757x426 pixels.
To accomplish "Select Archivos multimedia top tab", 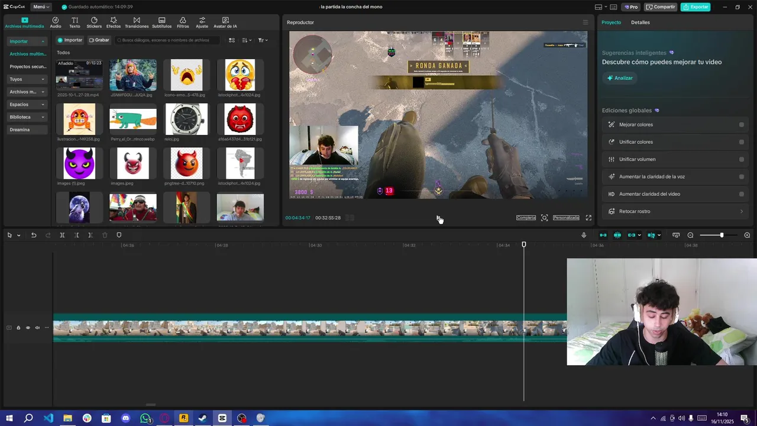I will click(24, 22).
